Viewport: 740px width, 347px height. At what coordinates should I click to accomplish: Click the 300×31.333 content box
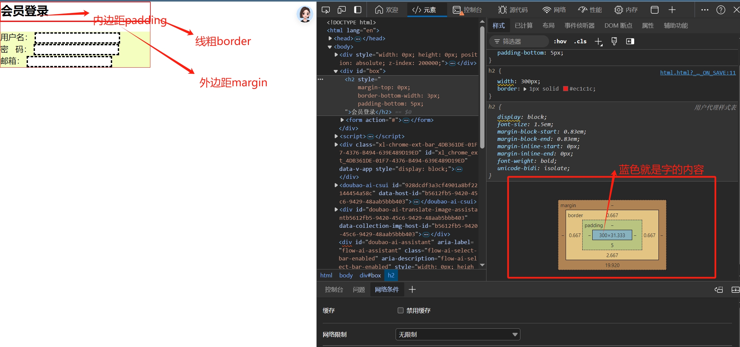pos(612,235)
